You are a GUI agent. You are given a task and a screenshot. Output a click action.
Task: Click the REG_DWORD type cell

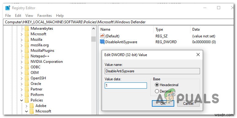point(166,42)
